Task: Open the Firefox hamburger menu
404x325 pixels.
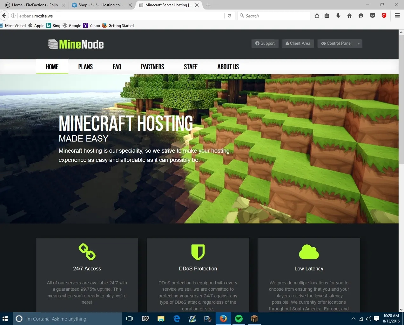Action: pos(397,16)
